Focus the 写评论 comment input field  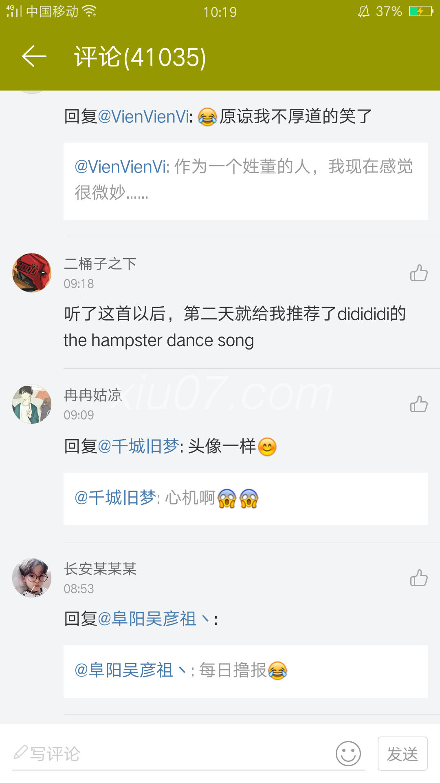point(189,754)
